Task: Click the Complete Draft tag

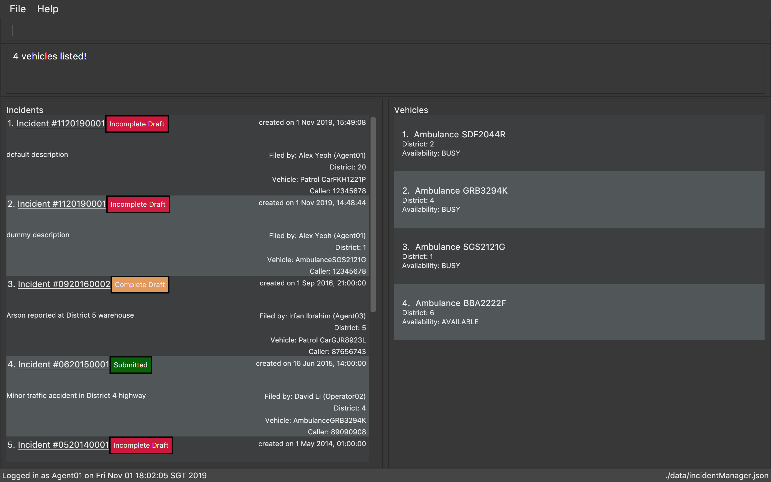Action: coord(140,285)
